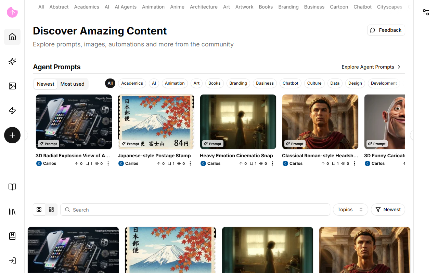The image size is (438, 273).
Task: Switch to the compact grid view toggle
Action: (x=51, y=210)
